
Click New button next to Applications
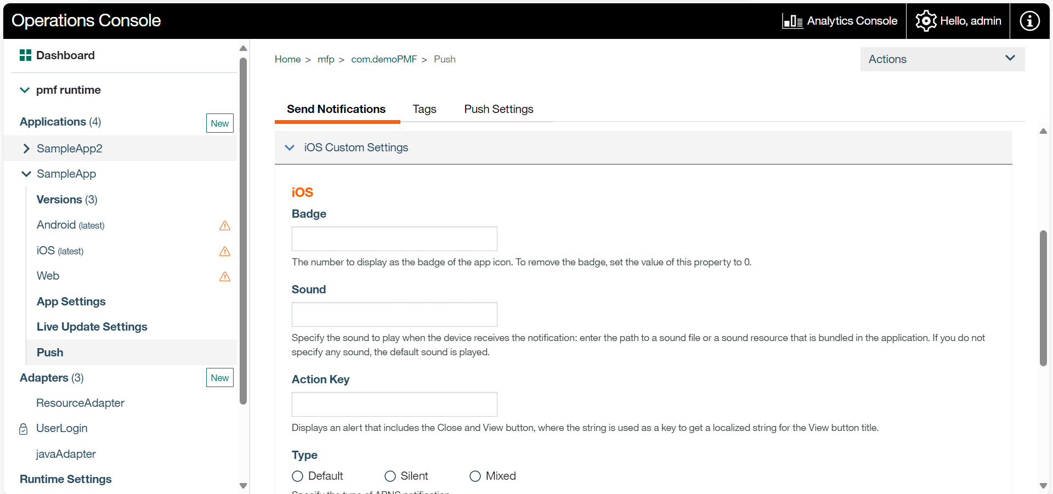coord(219,123)
